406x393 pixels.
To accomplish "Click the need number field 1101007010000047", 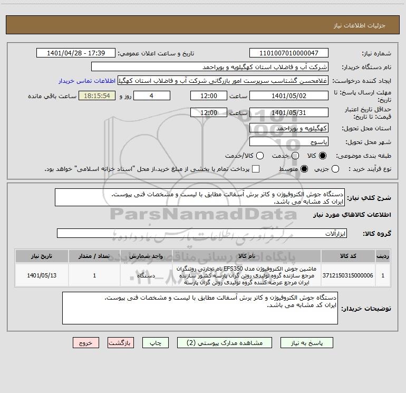I will point(289,53).
